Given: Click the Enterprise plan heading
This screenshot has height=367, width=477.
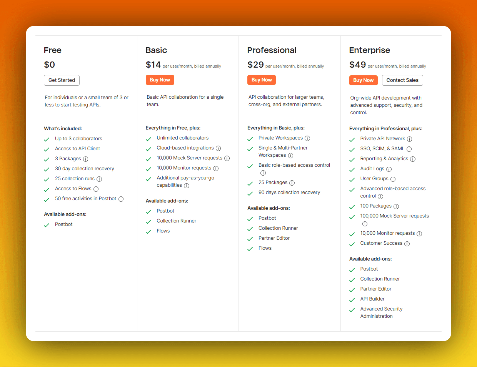Looking at the screenshot, I should 369,50.
